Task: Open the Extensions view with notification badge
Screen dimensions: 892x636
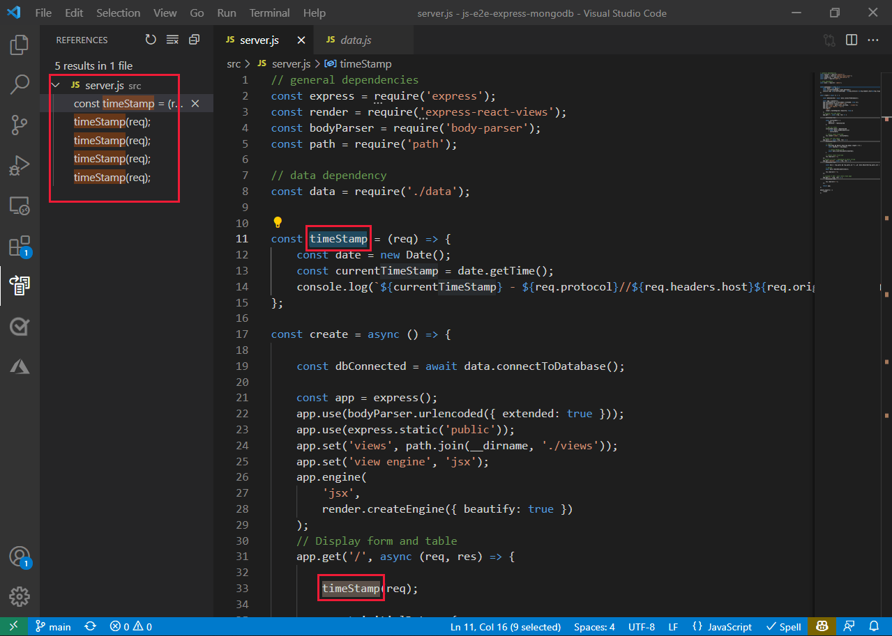Action: 19,245
